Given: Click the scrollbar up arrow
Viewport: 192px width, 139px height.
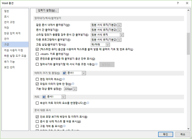Looking at the screenshot, I should pyautogui.click(x=188, y=10).
